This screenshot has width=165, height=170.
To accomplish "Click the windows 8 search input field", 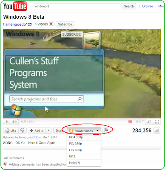I will (77, 6).
